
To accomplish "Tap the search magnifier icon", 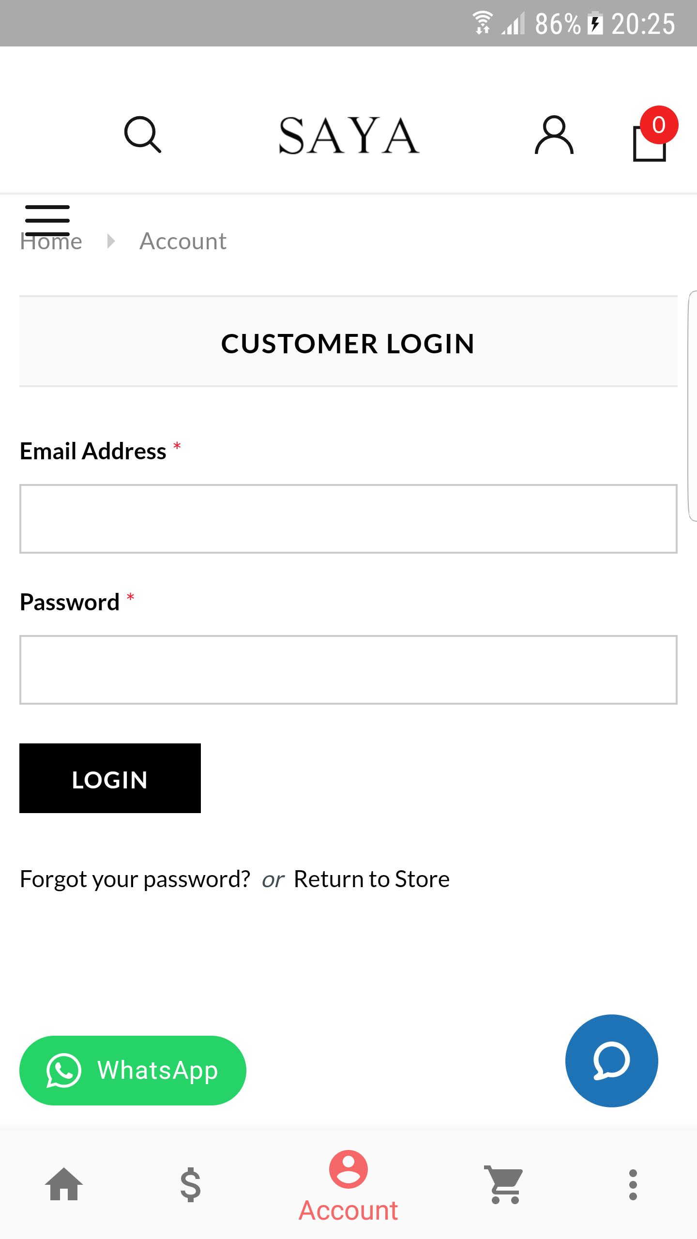I will pos(142,135).
